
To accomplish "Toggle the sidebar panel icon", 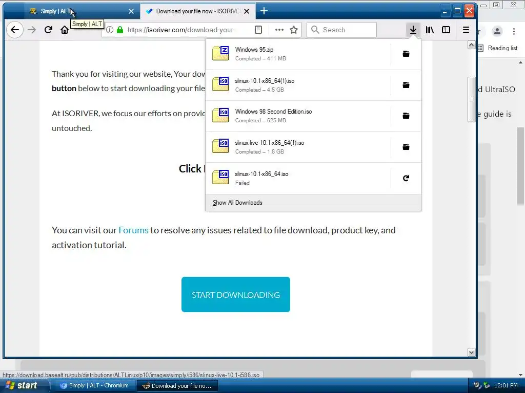I will 446,30.
